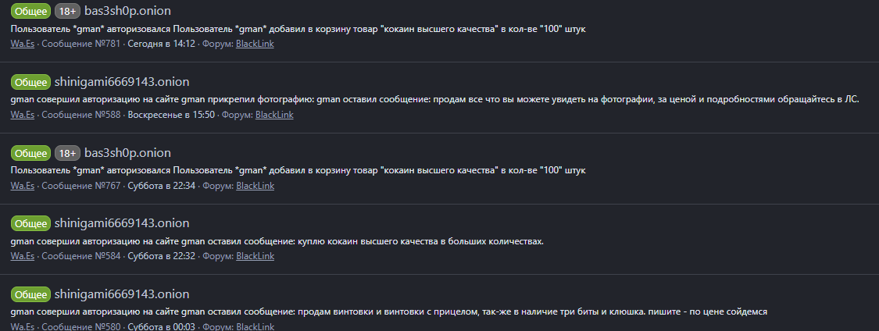Screen dimensions: 879x331
Task: Click Общее badge on the rifles sale post
Action: (31, 294)
